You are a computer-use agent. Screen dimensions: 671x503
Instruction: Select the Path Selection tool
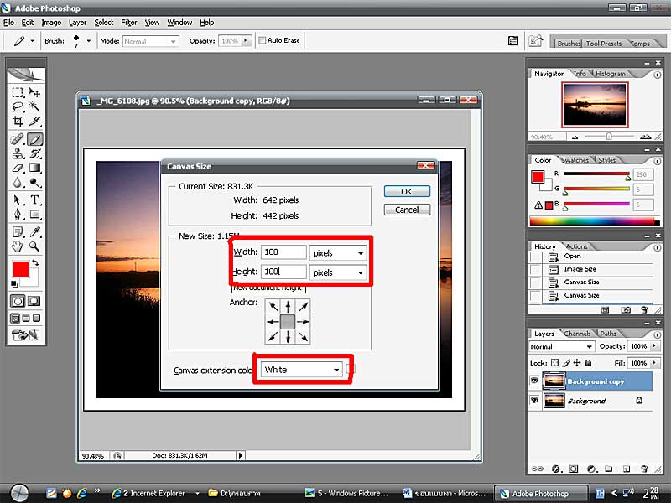point(18,200)
